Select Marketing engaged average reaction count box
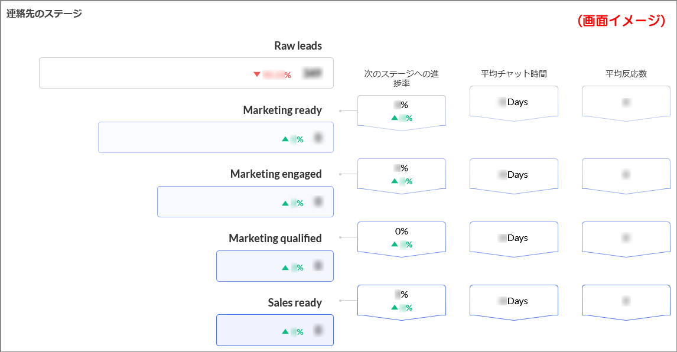The height and width of the screenshot is (352, 677). click(626, 175)
